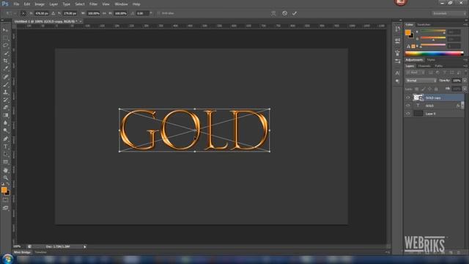469x264 pixels.
Task: Select the Clone Stamp tool
Action: 5,92
